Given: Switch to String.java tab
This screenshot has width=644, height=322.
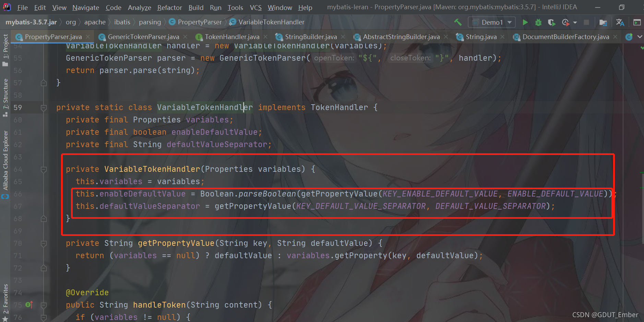Looking at the screenshot, I should click(x=481, y=37).
